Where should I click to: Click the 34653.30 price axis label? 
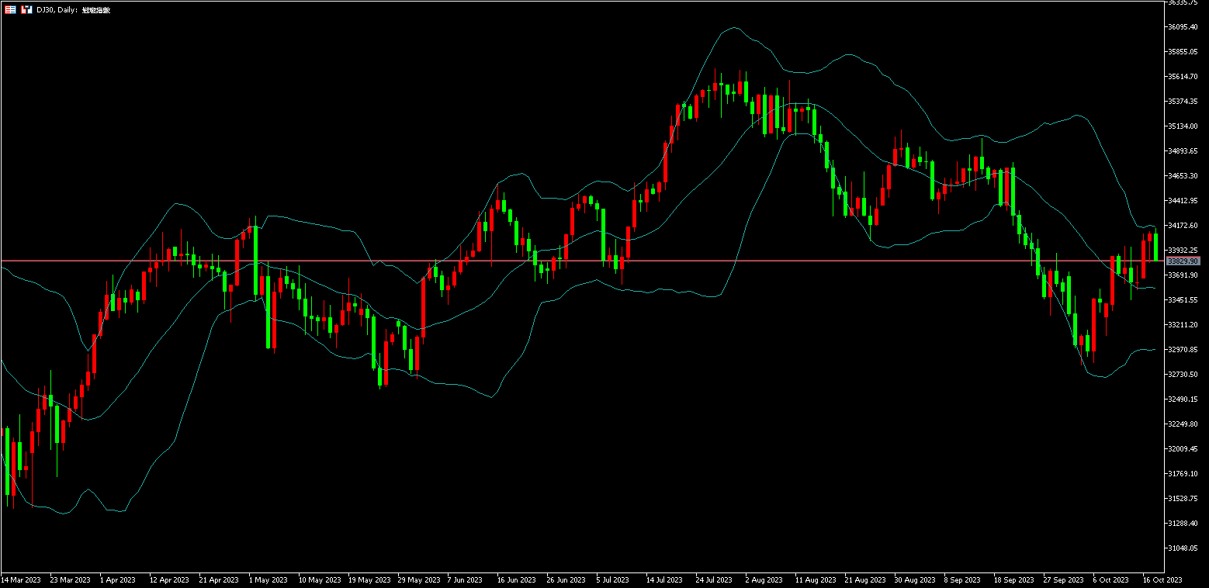pyautogui.click(x=1183, y=176)
